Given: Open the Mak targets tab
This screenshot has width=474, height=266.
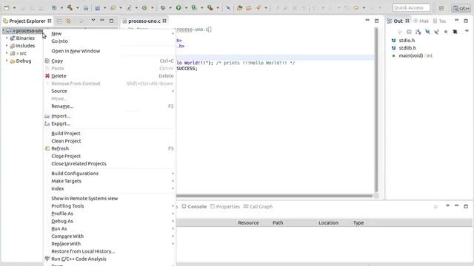Looking at the screenshot, I should pos(421,21).
